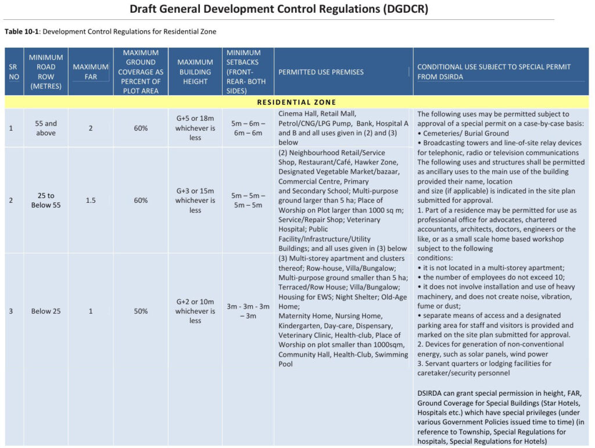Click the yellow Residential Zone band

point(297,102)
